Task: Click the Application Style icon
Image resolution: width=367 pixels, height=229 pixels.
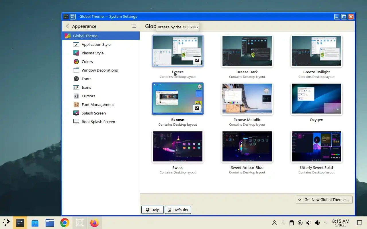Action: tap(76, 44)
